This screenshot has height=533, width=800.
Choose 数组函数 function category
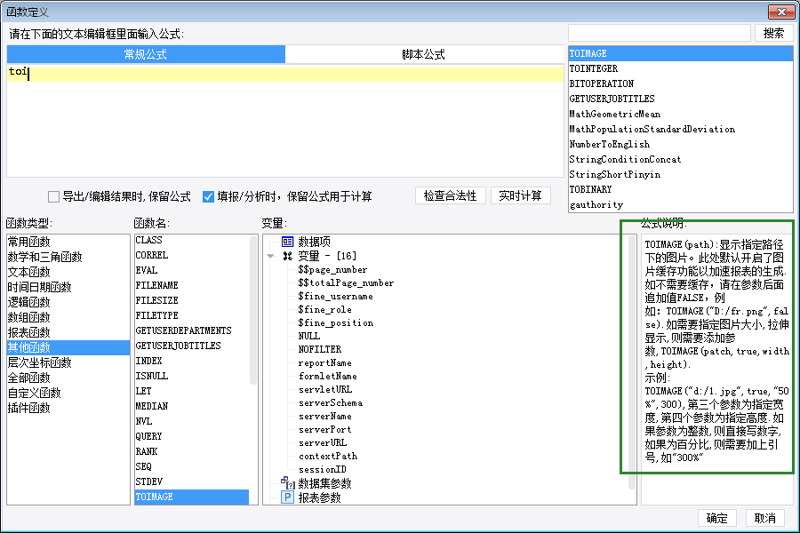pos(68,317)
